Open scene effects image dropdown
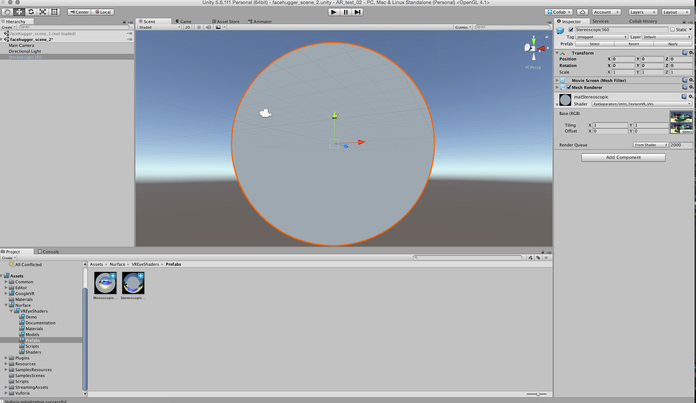The image size is (696, 403). point(220,27)
